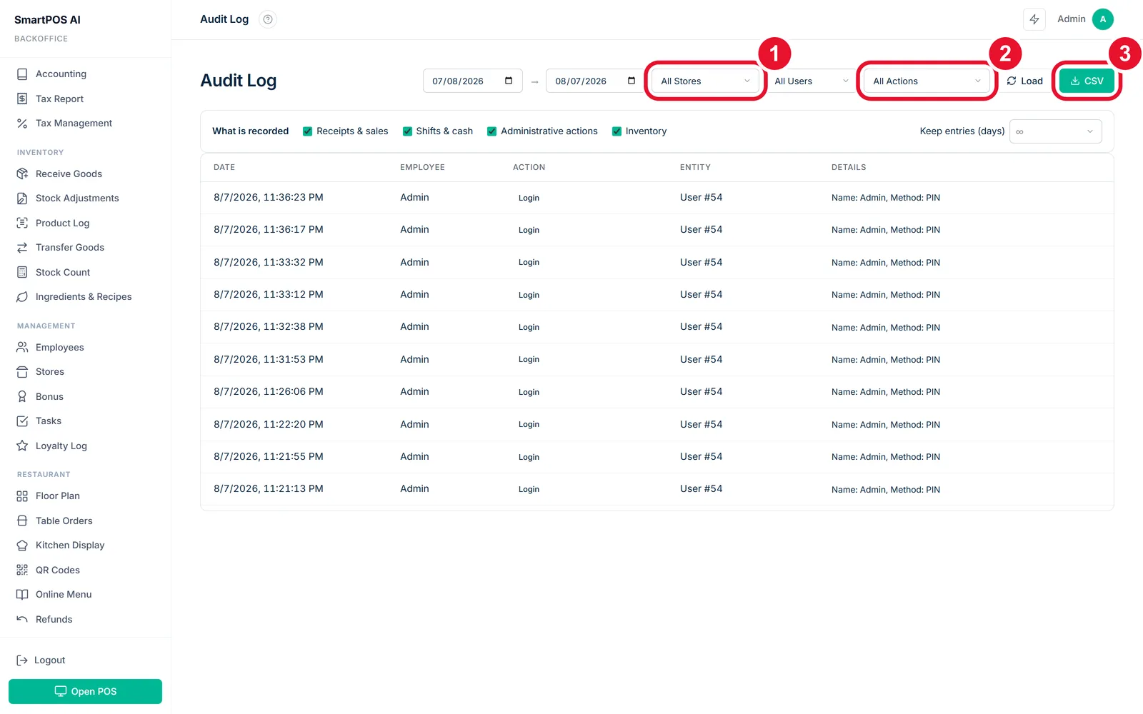Click the Stores shop icon

coord(22,371)
